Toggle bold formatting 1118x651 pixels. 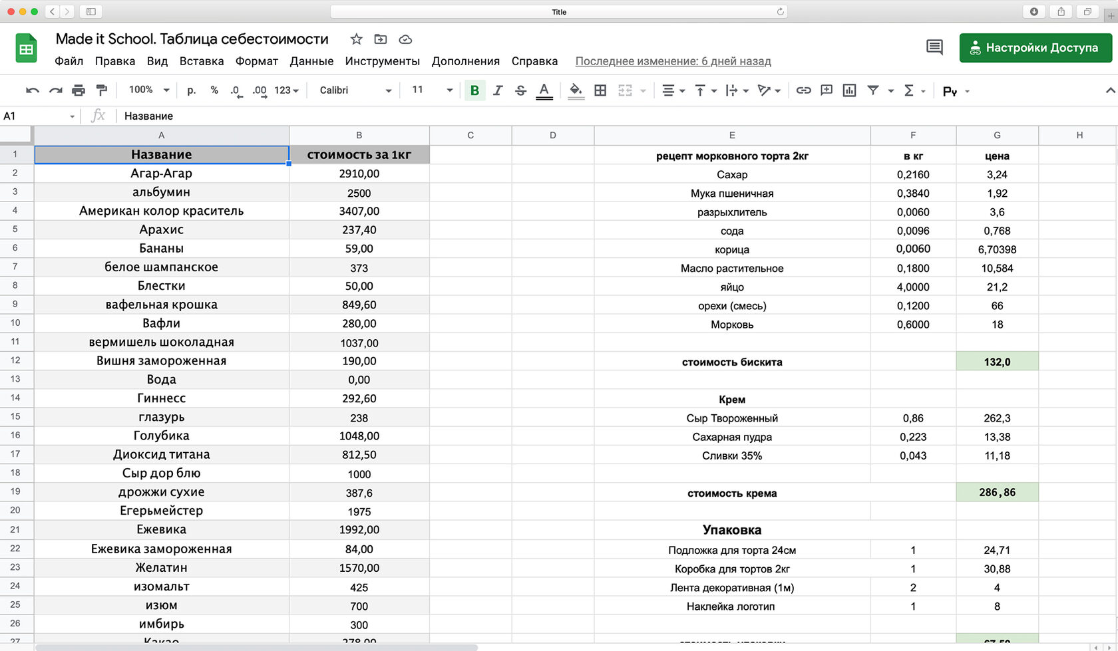click(x=474, y=90)
